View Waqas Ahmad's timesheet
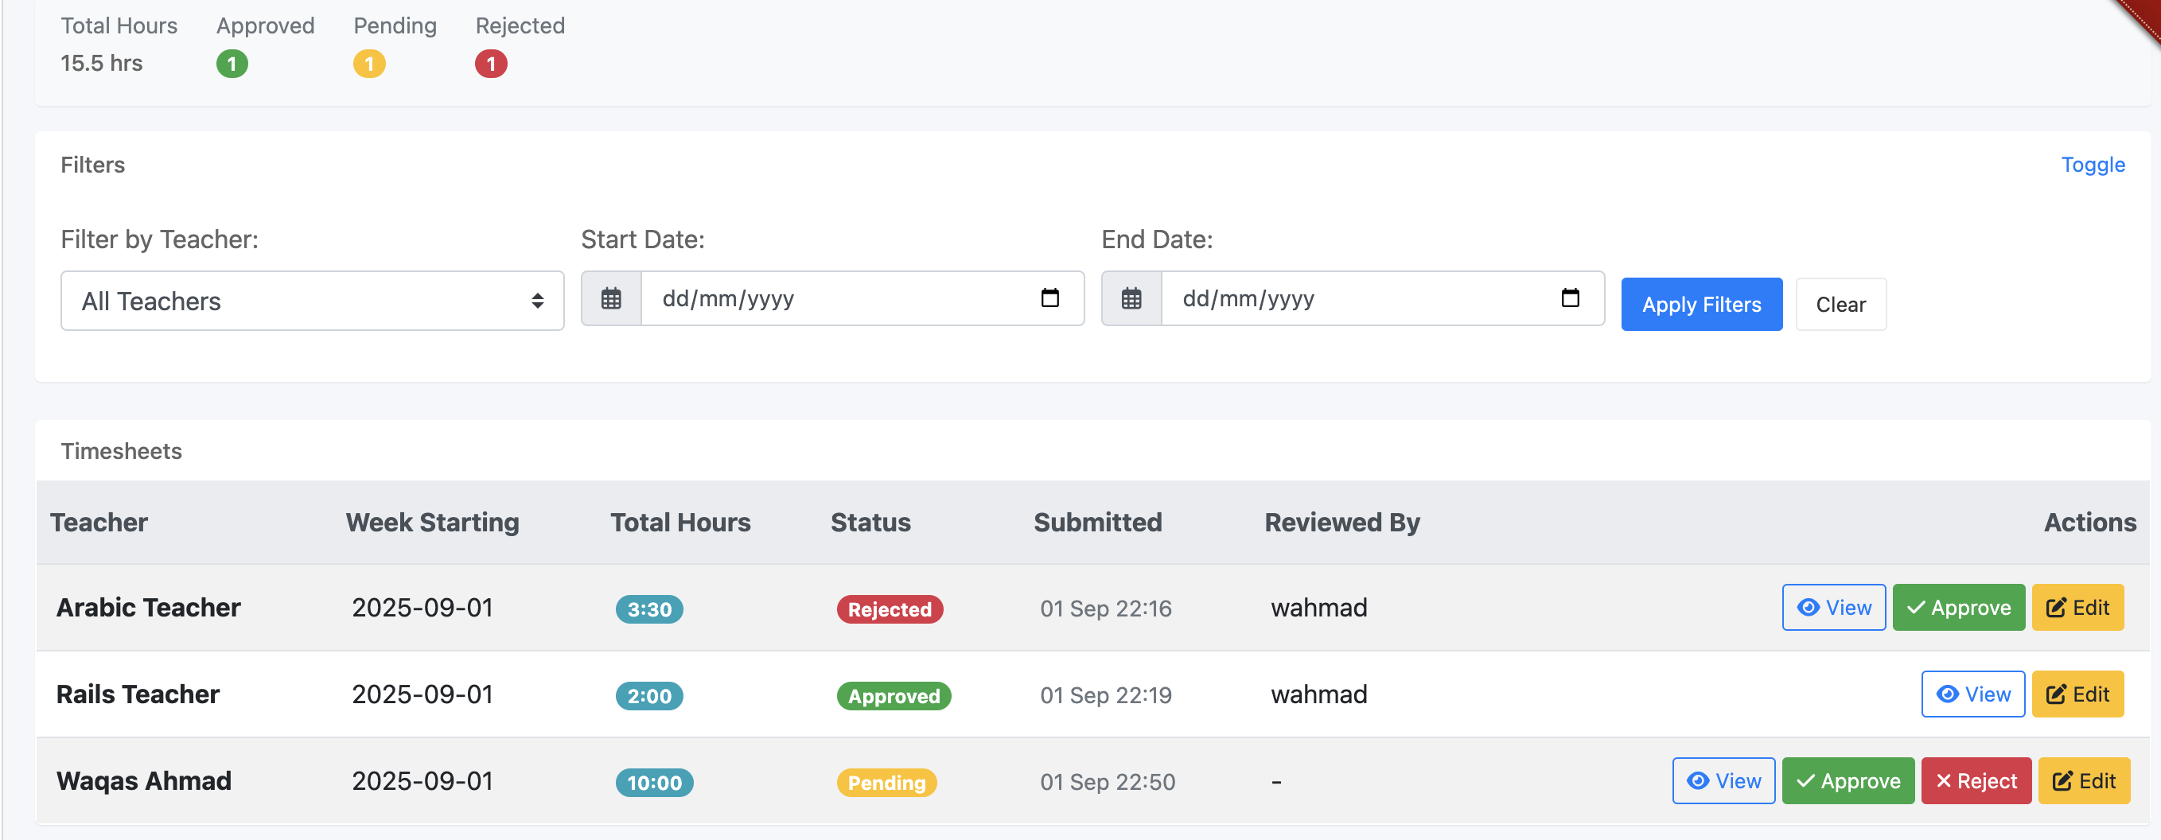Screen dimensions: 2161x840 [x=1723, y=781]
